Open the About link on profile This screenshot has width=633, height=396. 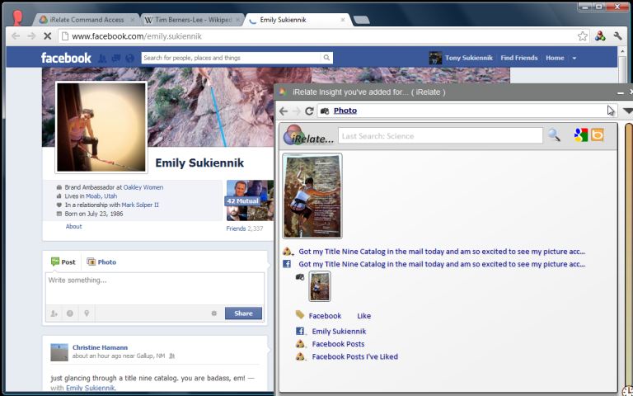(x=74, y=226)
